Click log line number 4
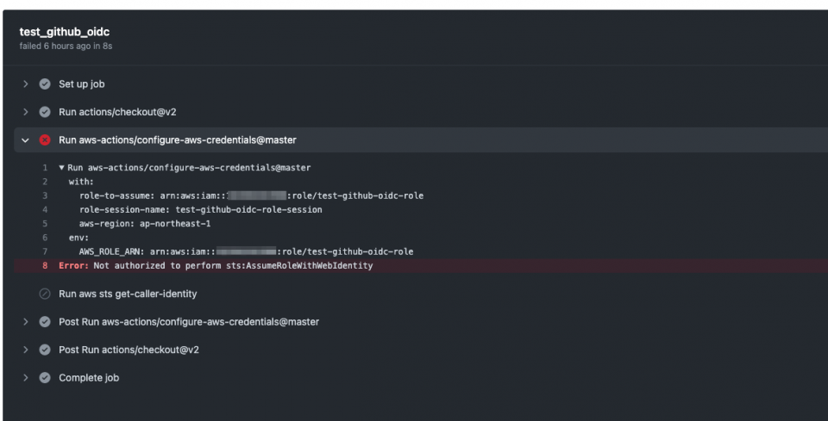 click(x=46, y=210)
